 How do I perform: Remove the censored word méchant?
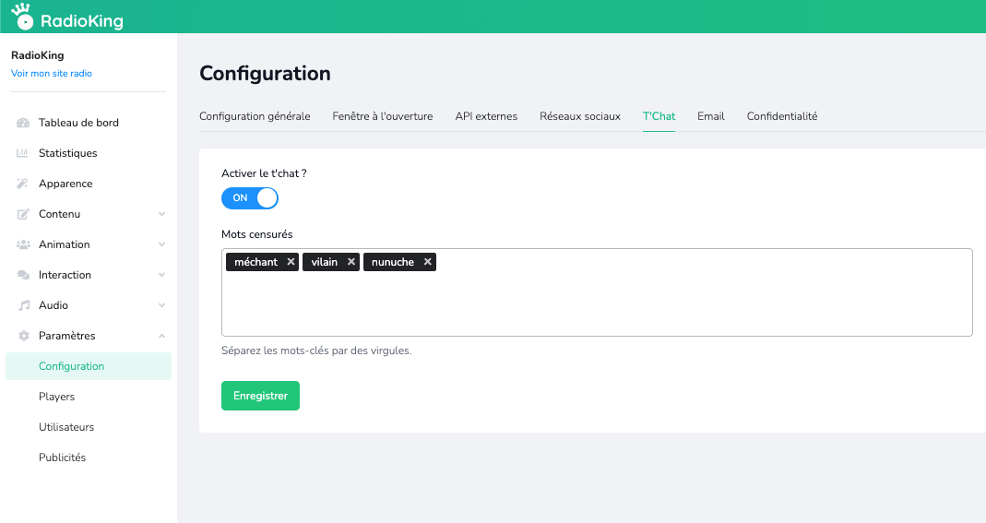(x=291, y=262)
